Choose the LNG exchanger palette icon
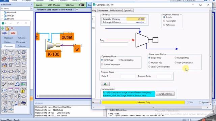Screen dimensions: 216x121 click(11, 58)
